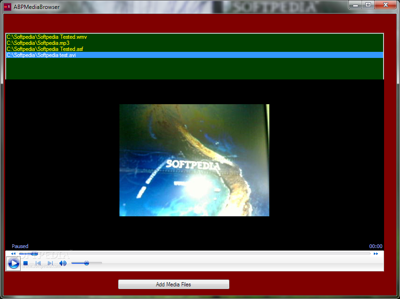
Task: Select Softpedia Tested.wmv in the playlist
Action: pyautogui.click(x=194, y=37)
